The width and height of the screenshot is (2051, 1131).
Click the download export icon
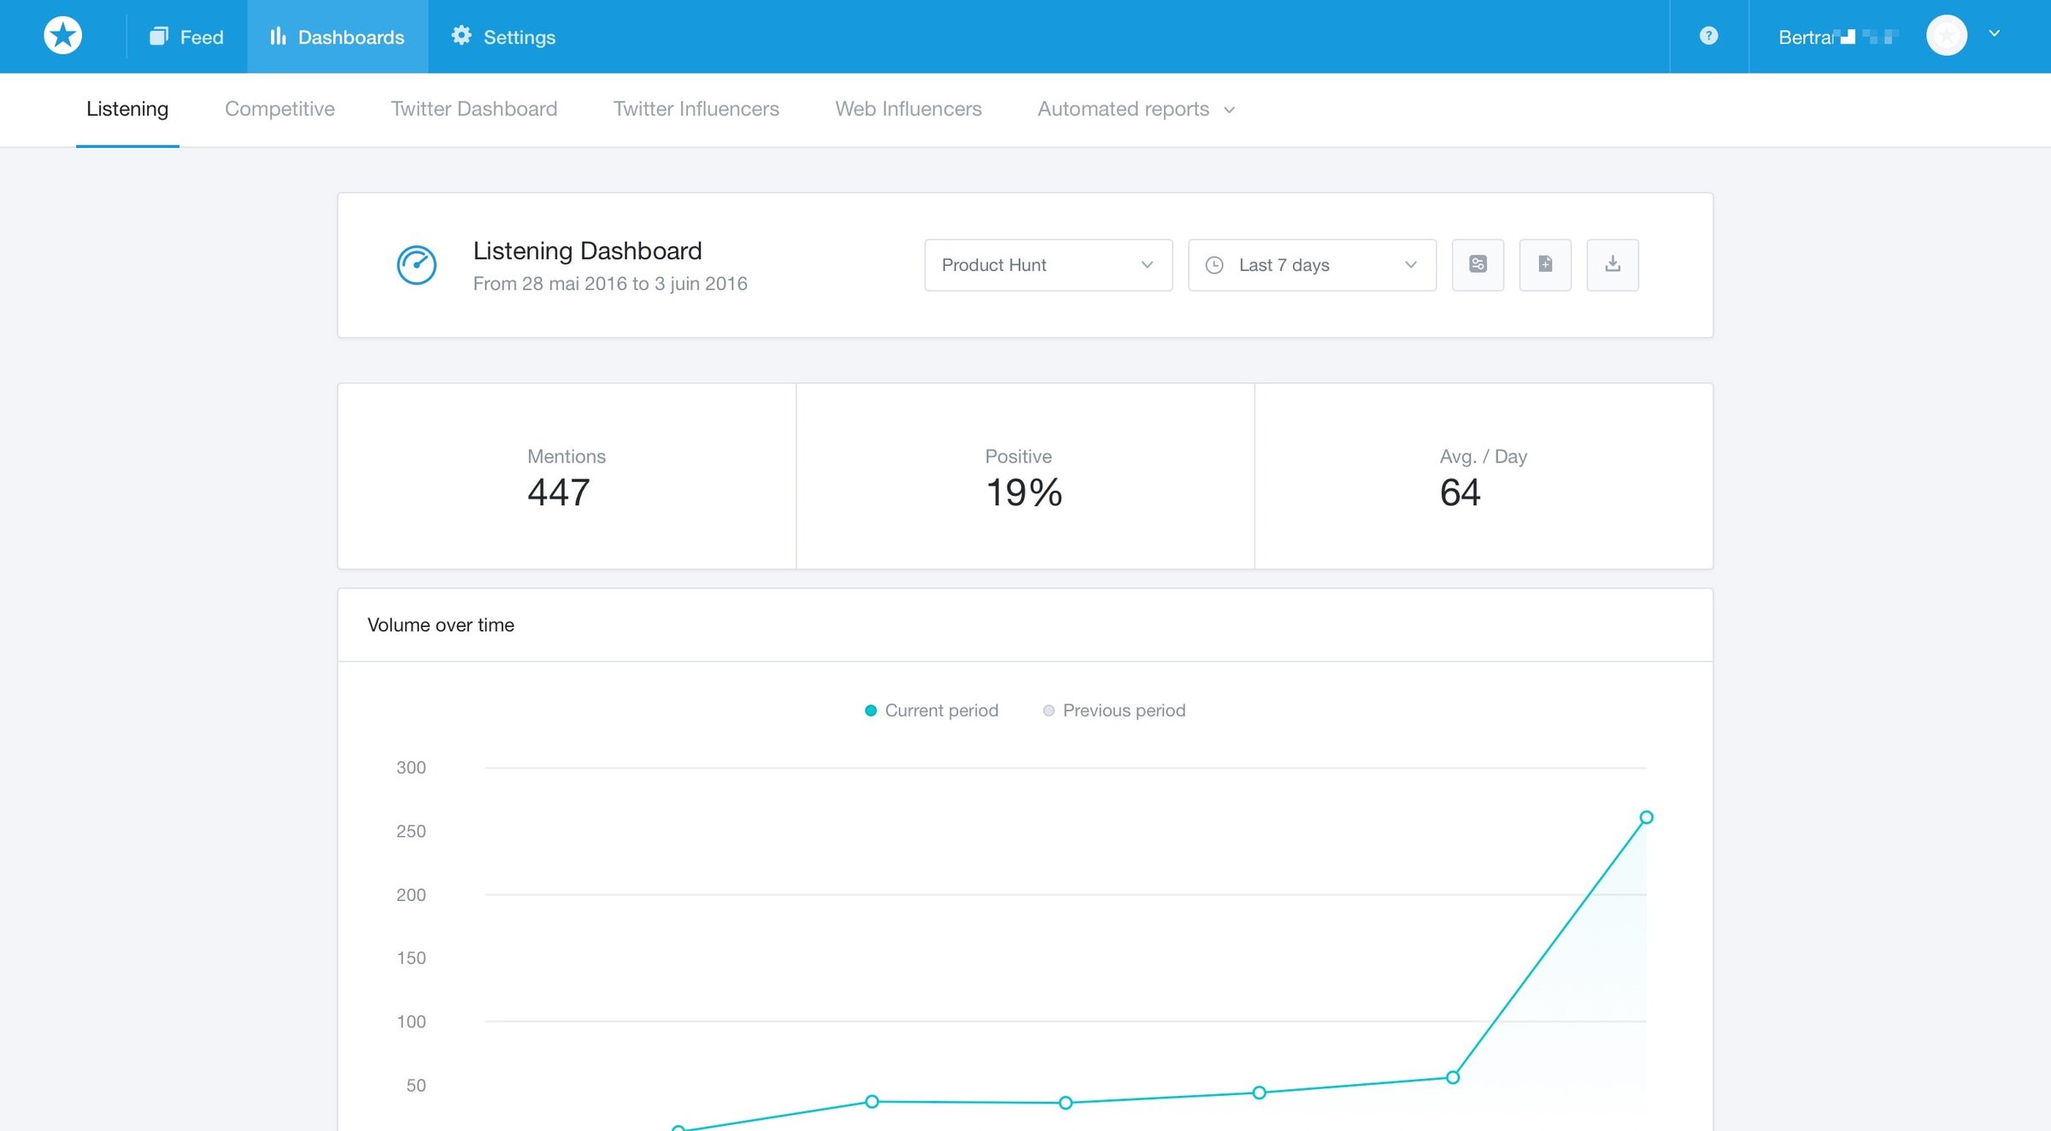coord(1613,265)
